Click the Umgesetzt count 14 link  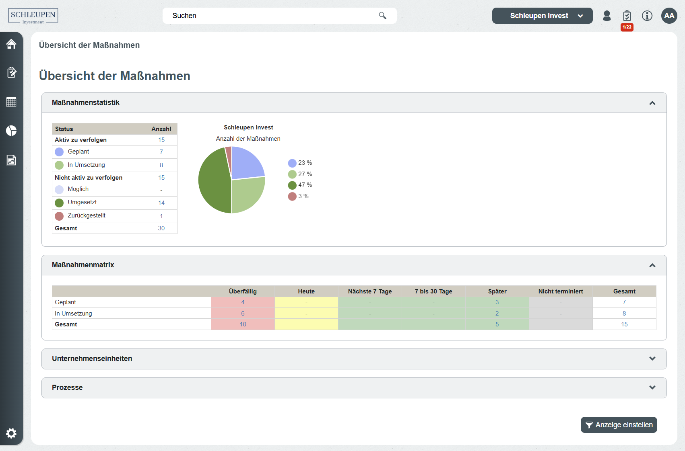161,203
